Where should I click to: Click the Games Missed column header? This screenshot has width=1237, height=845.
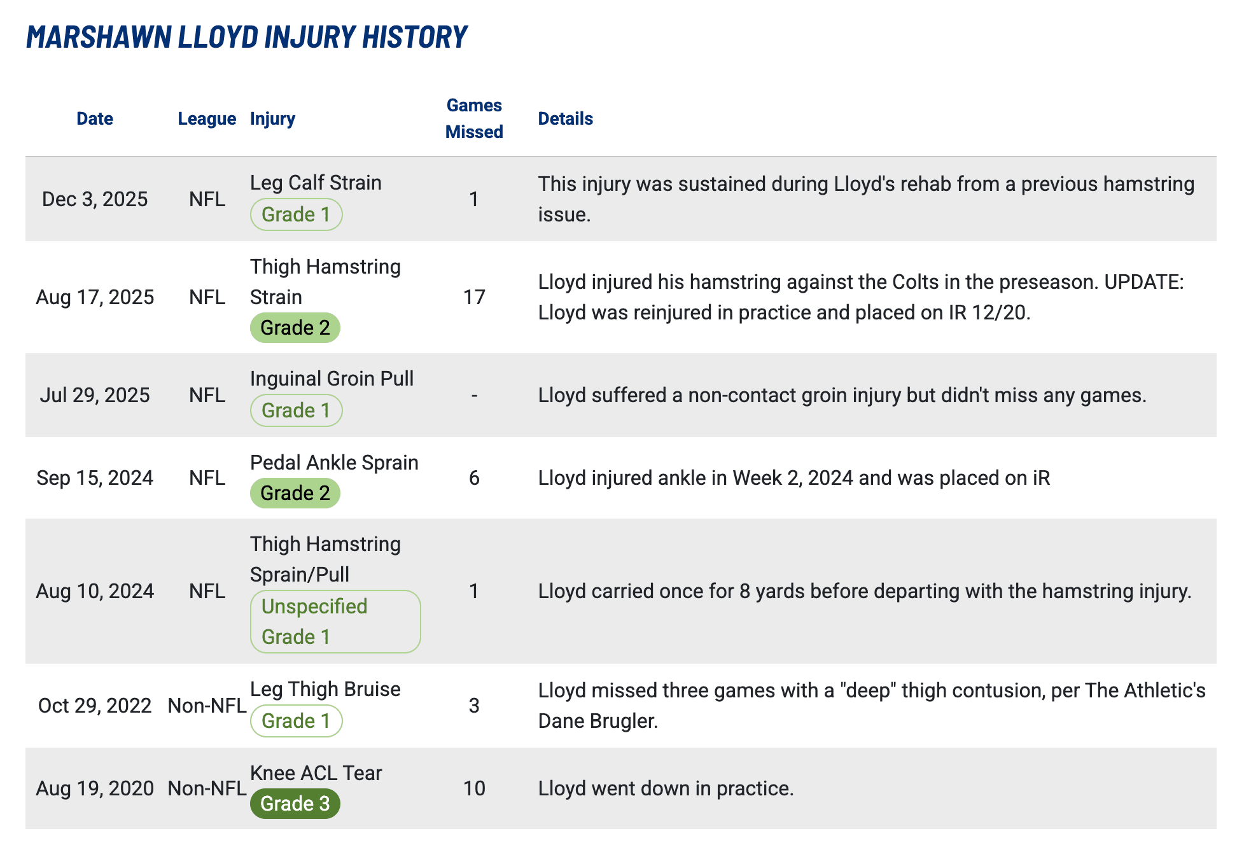pos(474,119)
